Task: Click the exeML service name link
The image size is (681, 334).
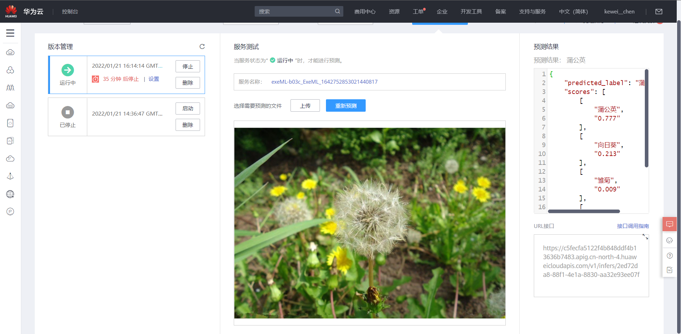Action: (324, 82)
